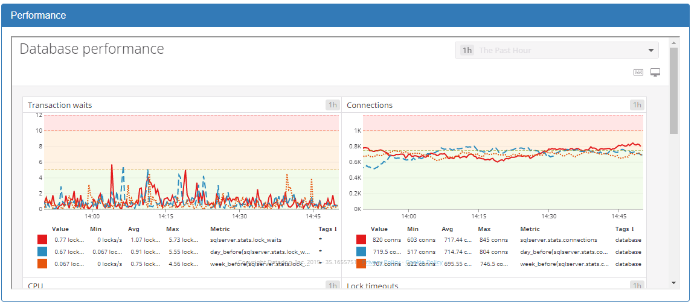Click Avg column header in Transaction waits
The image size is (697, 307).
point(134,229)
